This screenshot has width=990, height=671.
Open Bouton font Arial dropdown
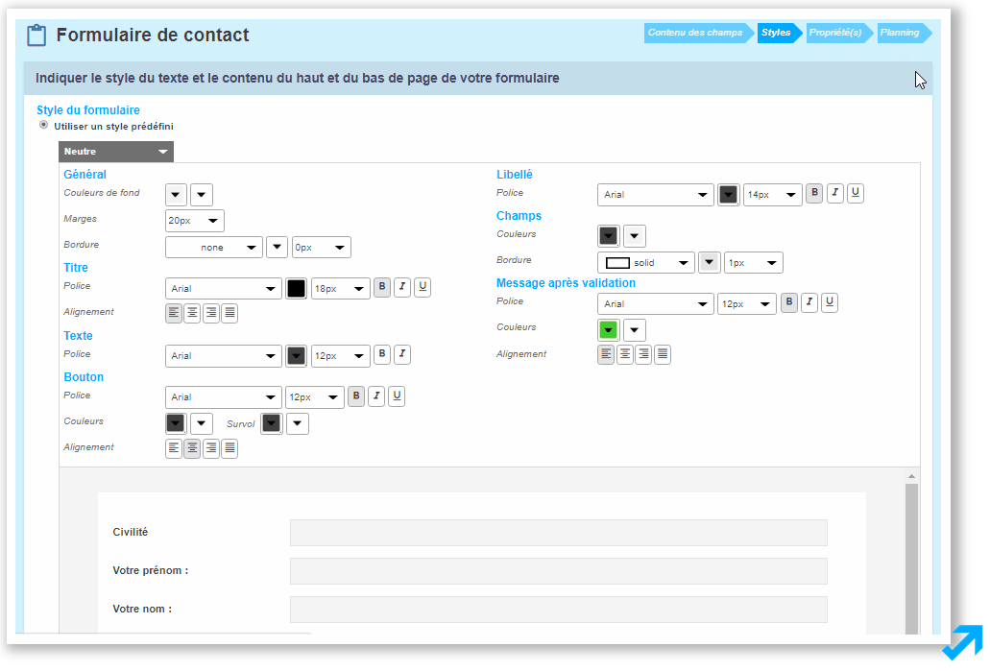click(224, 397)
